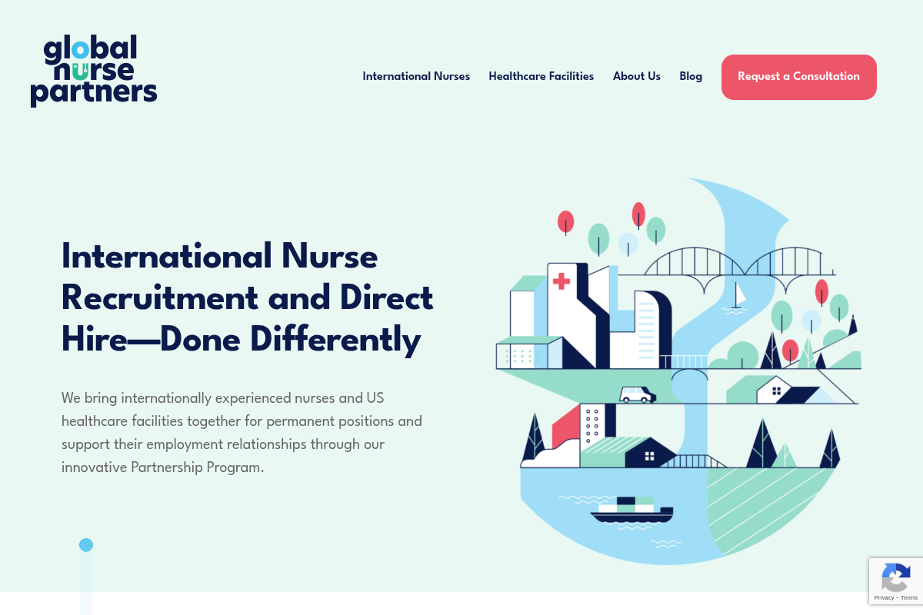Screen dimensions: 923x615
Task: Select the cargo ship on the water
Action: (x=631, y=510)
